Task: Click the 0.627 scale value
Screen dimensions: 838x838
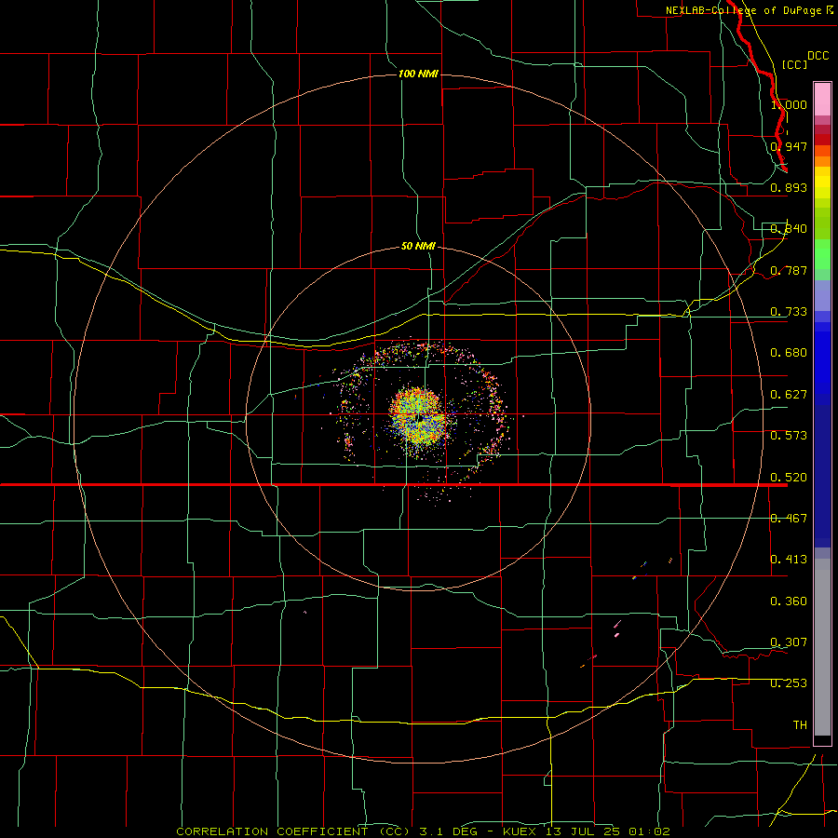Action: [x=789, y=395]
